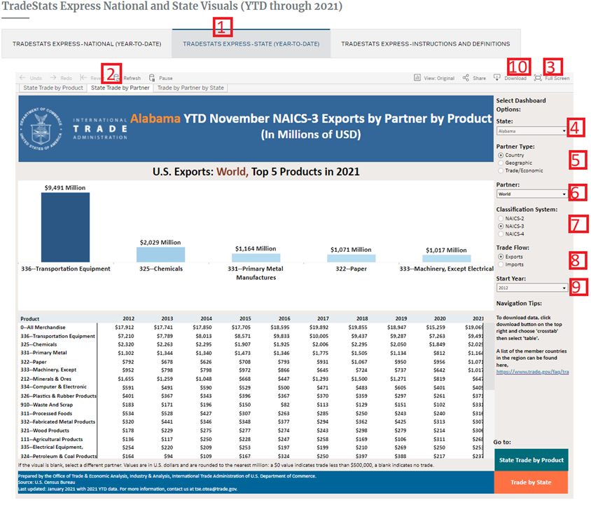This screenshot has width=591, height=505.
Task: Click the Transportation Equipment dark blue bar
Action: (x=66, y=227)
